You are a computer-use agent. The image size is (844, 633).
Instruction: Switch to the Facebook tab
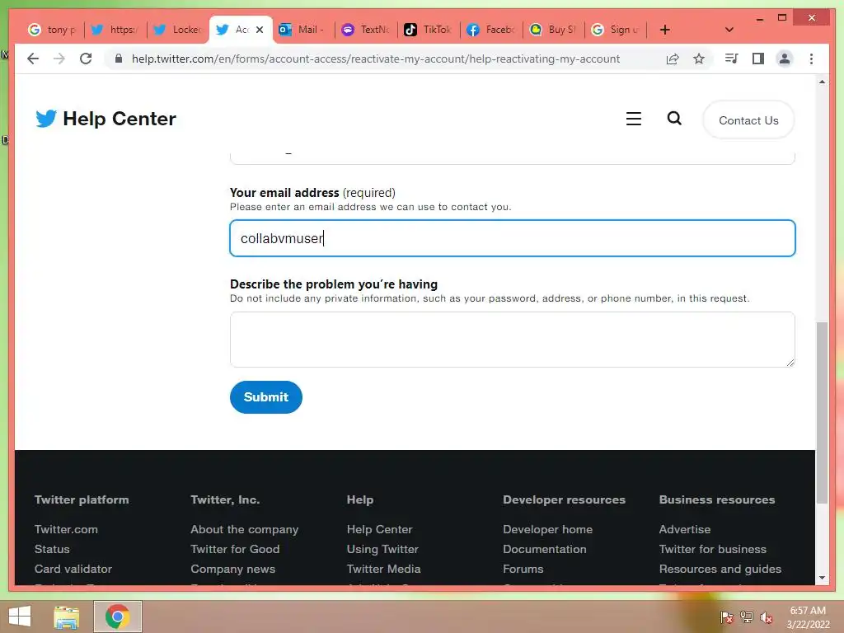point(491,30)
